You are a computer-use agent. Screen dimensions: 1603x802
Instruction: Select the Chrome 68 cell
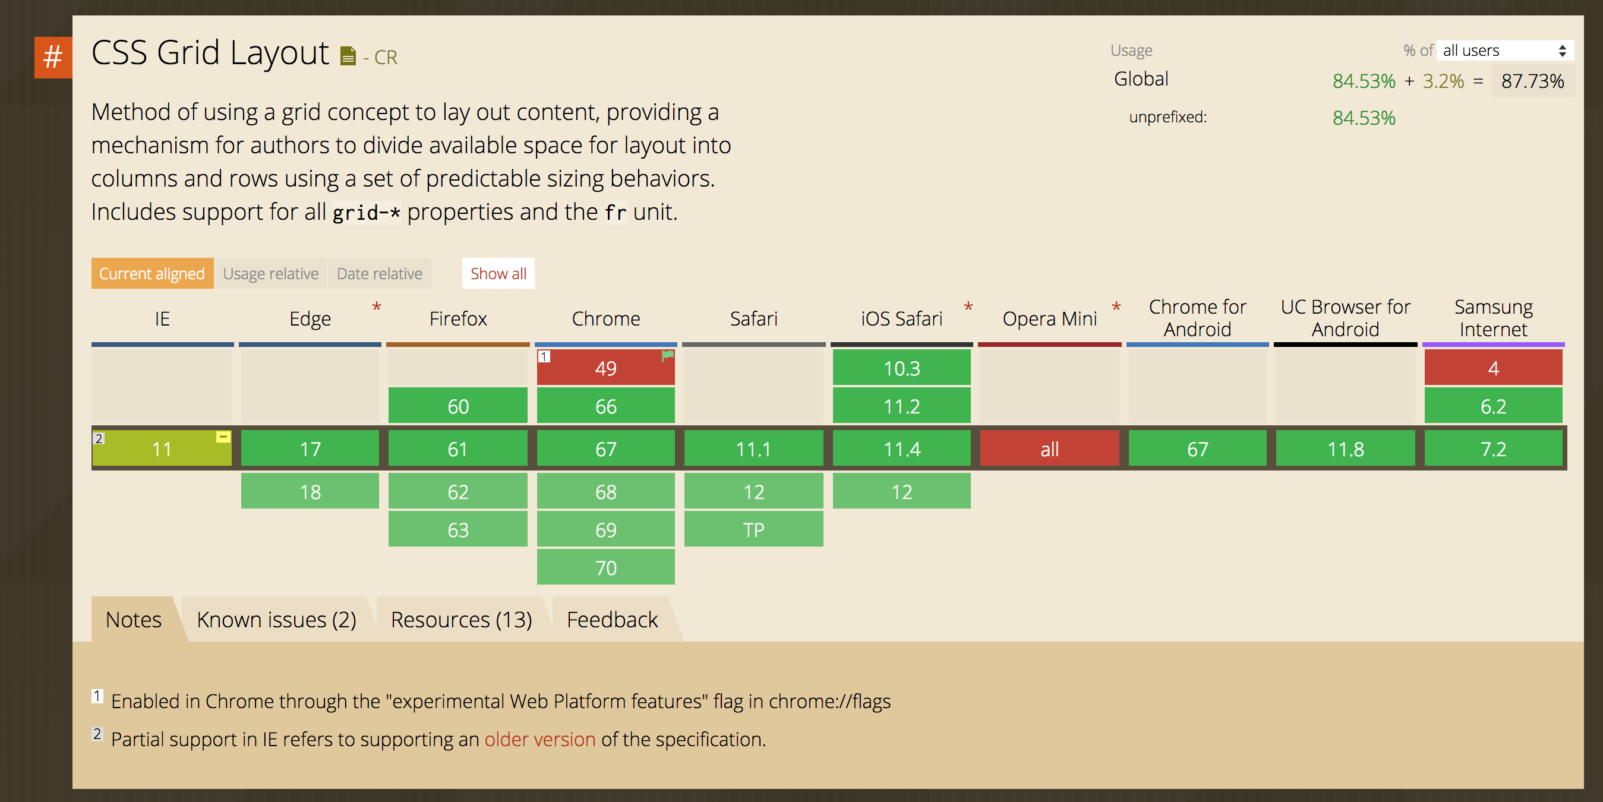[x=605, y=491]
